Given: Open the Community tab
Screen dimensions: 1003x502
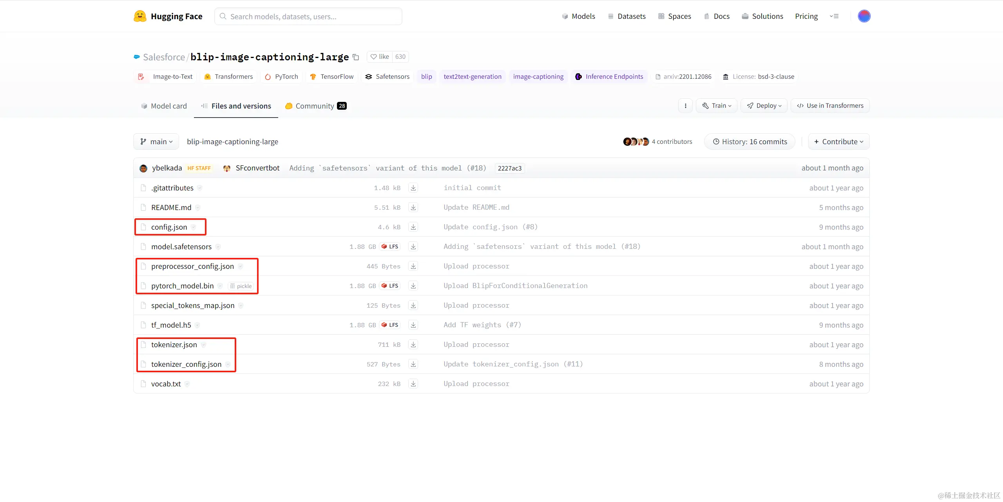Looking at the screenshot, I should pos(315,106).
